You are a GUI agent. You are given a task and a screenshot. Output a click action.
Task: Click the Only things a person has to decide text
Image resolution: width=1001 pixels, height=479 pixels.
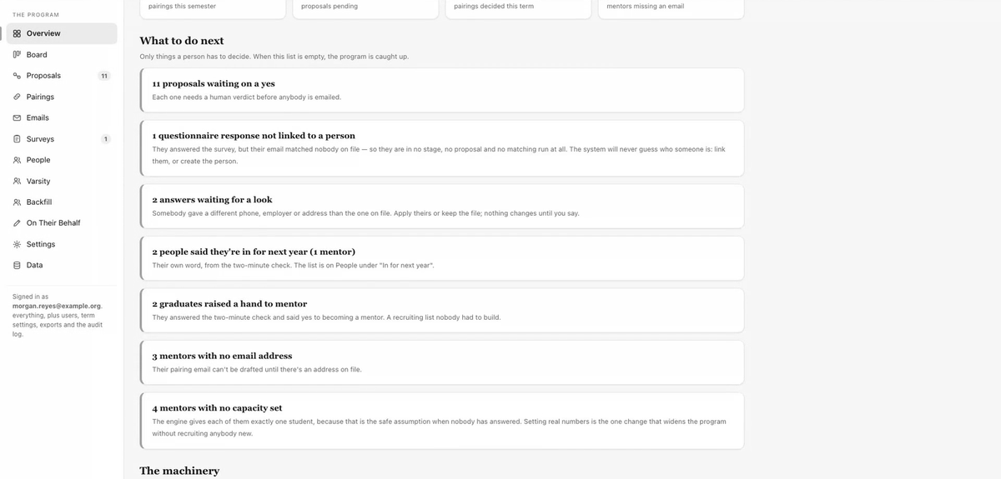274,57
